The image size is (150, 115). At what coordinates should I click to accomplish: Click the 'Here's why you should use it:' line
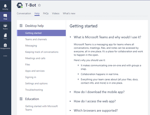point(89,60)
